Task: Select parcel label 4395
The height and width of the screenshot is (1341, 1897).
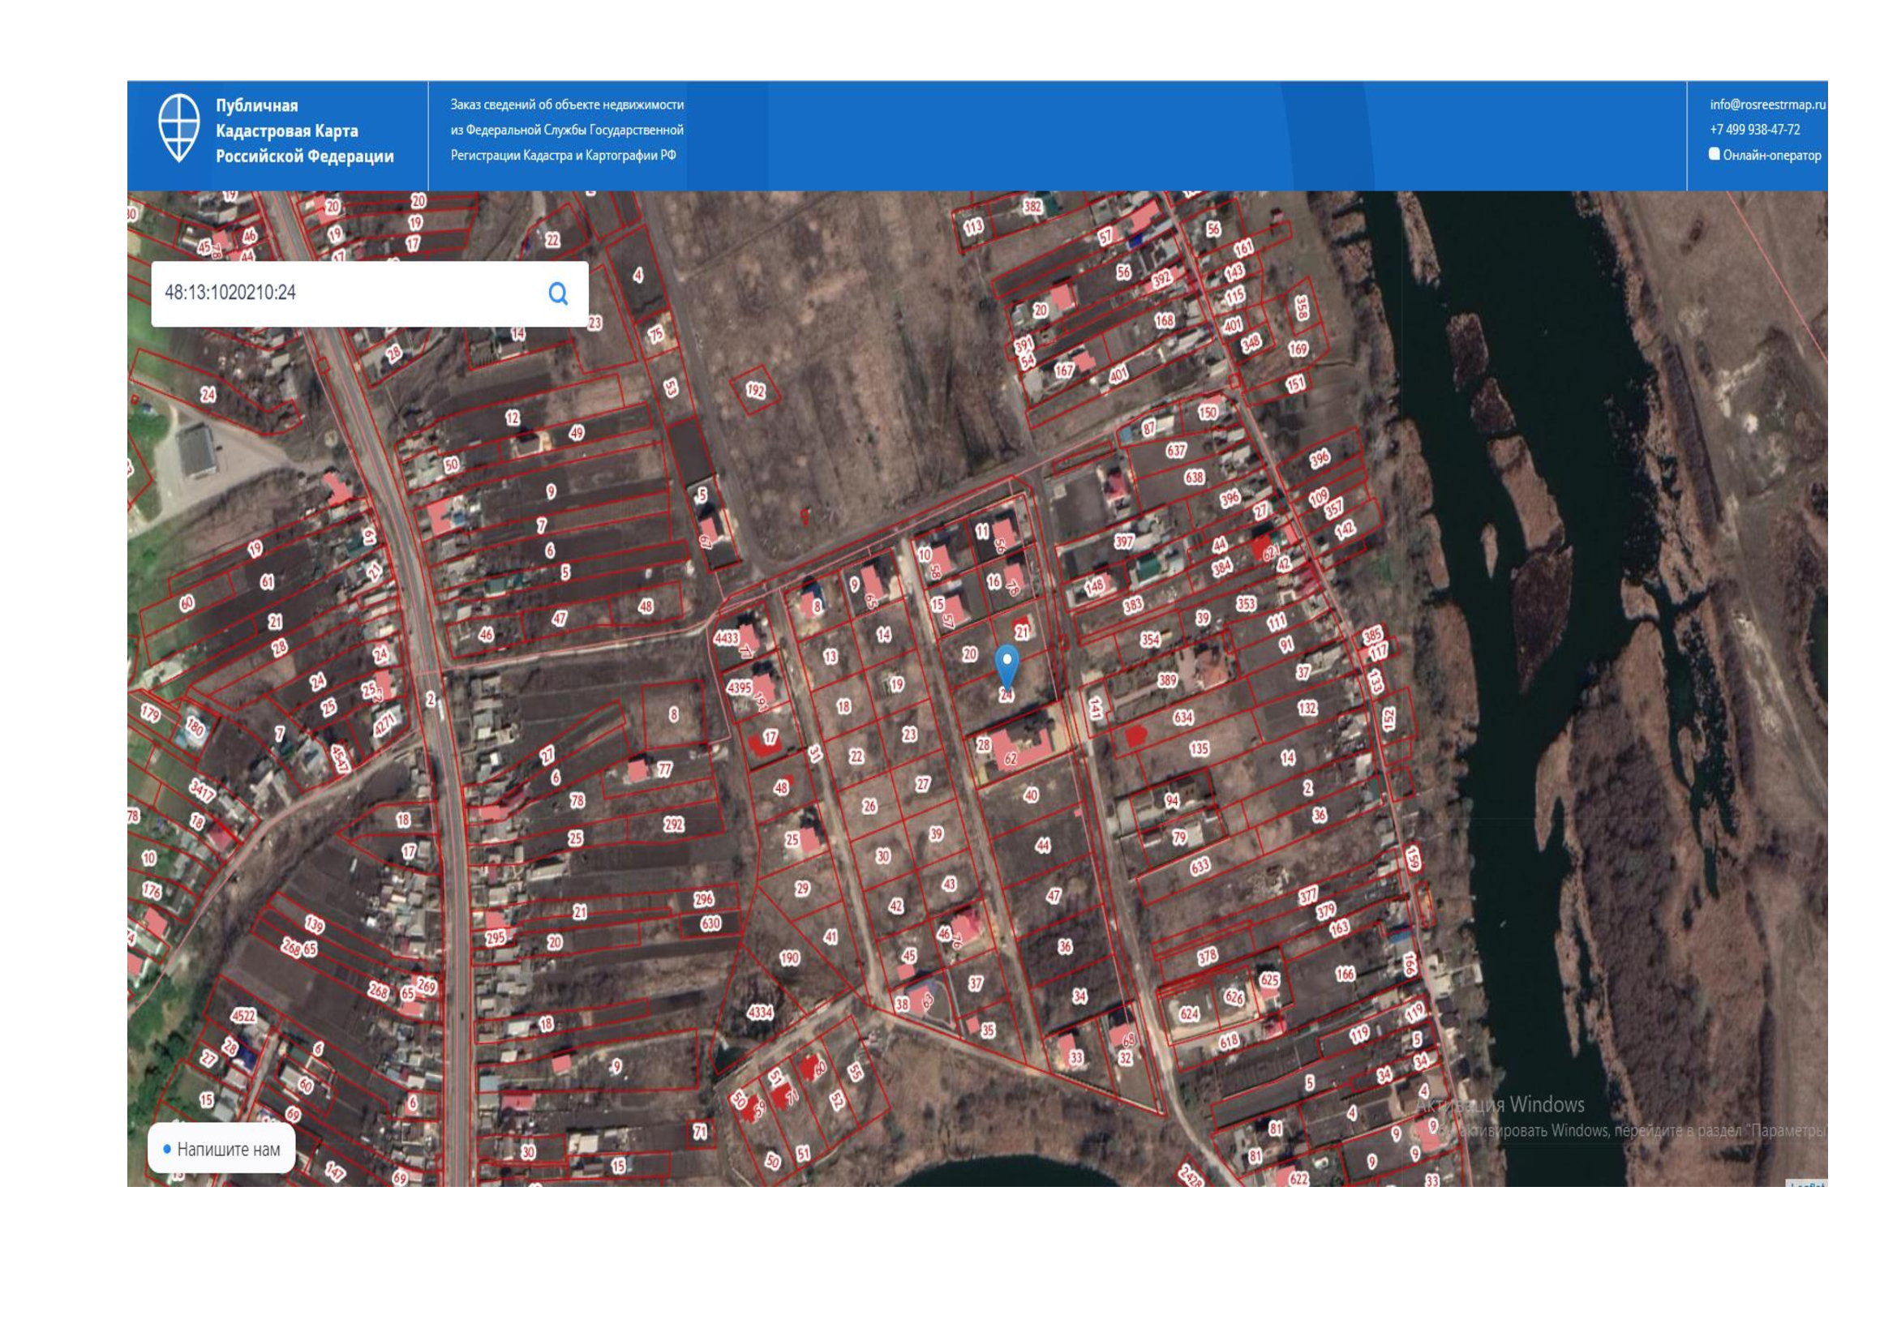Action: (739, 687)
